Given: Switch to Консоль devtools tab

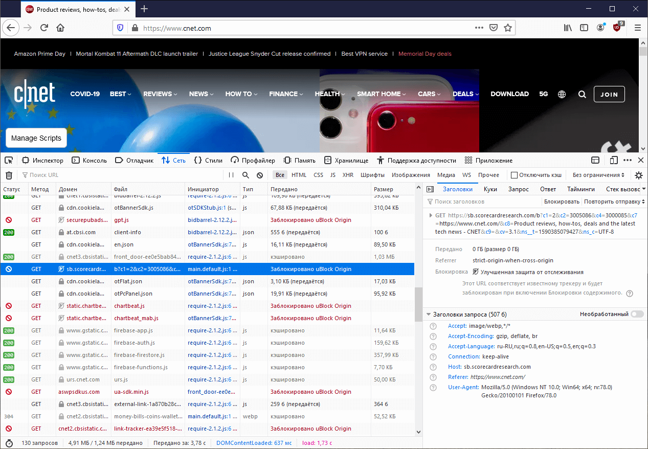Looking at the screenshot, I should pyautogui.click(x=89, y=160).
